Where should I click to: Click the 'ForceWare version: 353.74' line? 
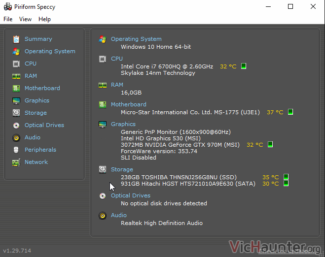click(x=159, y=151)
